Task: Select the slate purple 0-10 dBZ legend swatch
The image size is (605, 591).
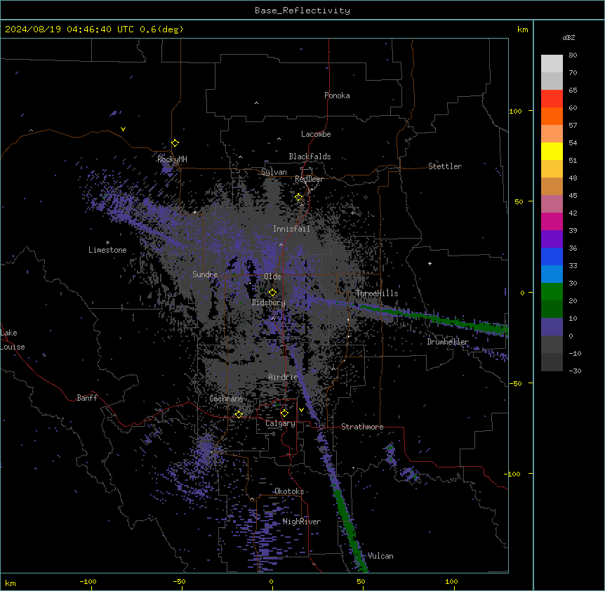Action: click(x=552, y=327)
